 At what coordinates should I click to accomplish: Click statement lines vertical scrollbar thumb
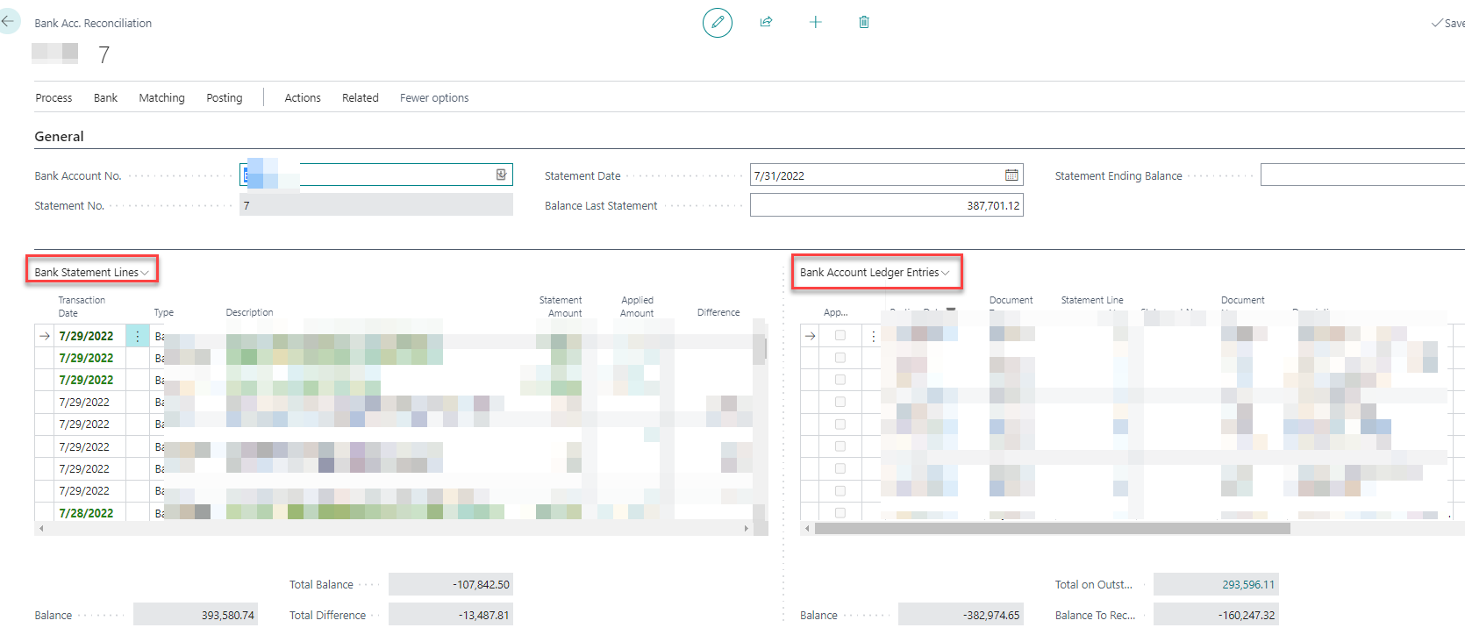tap(765, 349)
